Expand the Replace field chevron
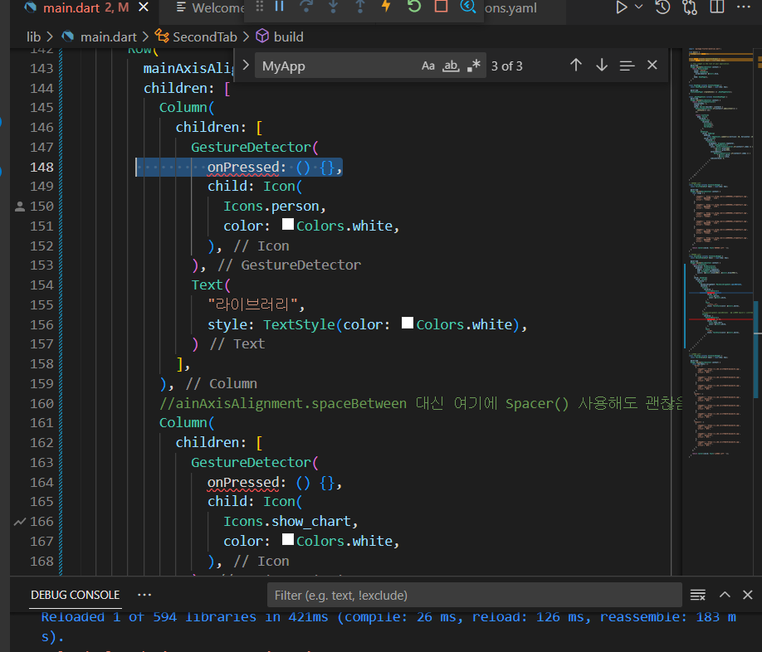762x652 pixels. (x=246, y=65)
